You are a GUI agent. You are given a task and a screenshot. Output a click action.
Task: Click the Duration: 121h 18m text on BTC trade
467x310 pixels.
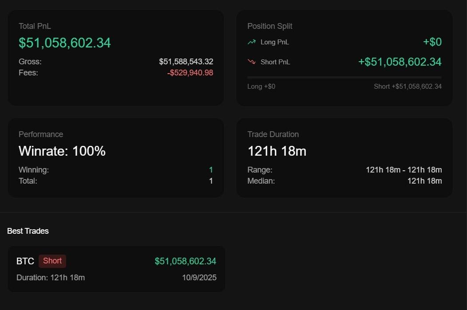pos(51,278)
